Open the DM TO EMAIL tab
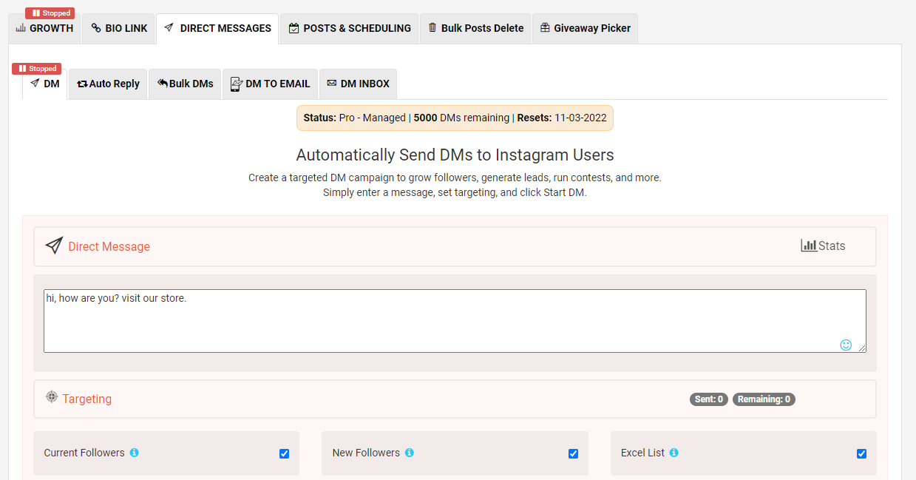The height and width of the screenshot is (480, 916). tap(270, 84)
